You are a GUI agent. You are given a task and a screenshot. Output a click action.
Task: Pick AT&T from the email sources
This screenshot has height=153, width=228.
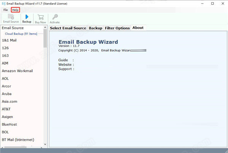pyautogui.click(x=6, y=109)
